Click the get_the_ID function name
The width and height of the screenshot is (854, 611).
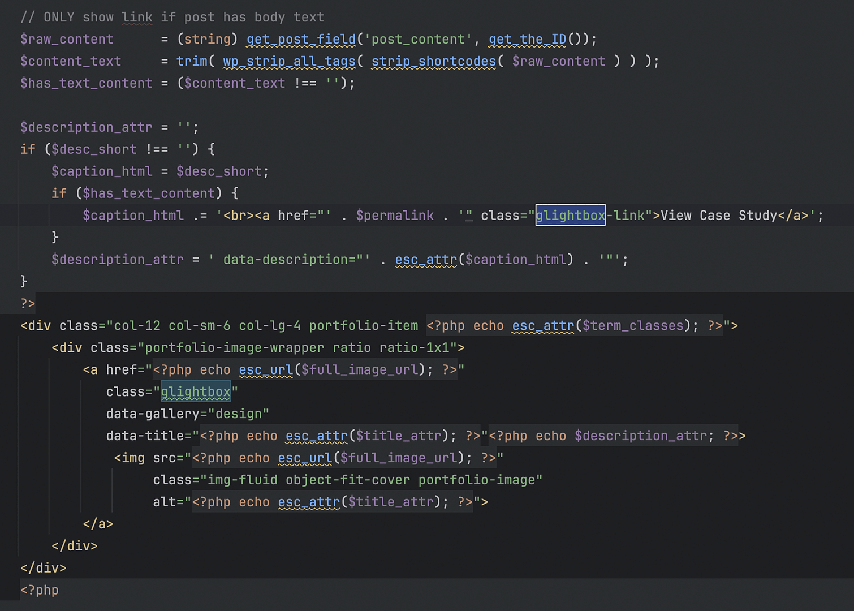(x=527, y=39)
